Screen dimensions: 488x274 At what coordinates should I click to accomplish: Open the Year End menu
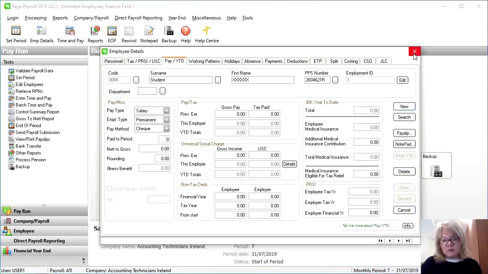click(x=177, y=18)
